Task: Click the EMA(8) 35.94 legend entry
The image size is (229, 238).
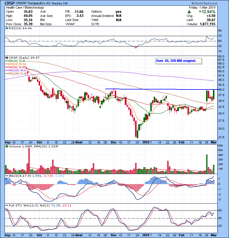Action: 16,64
